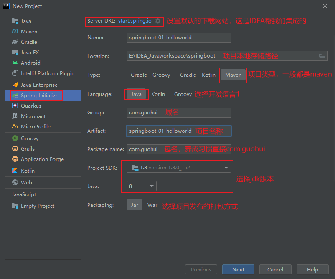Select Java FX in the project list

(43, 52)
